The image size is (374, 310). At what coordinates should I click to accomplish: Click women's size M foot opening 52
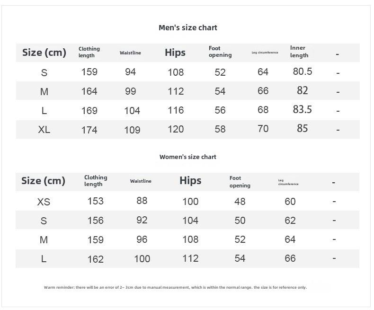[x=240, y=239]
